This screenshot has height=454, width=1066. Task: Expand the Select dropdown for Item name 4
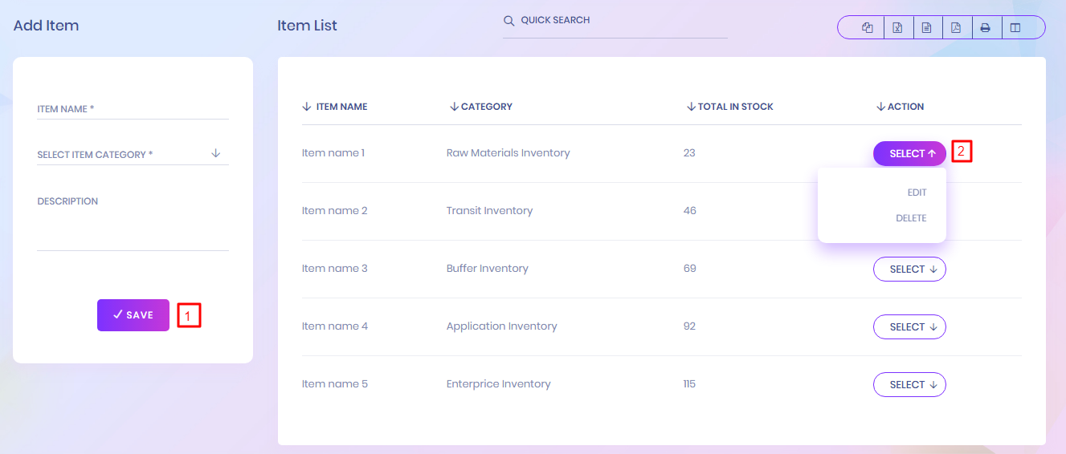tap(909, 327)
